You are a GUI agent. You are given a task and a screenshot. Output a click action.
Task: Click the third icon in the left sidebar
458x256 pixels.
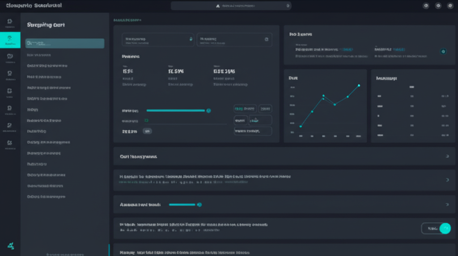pos(10,57)
